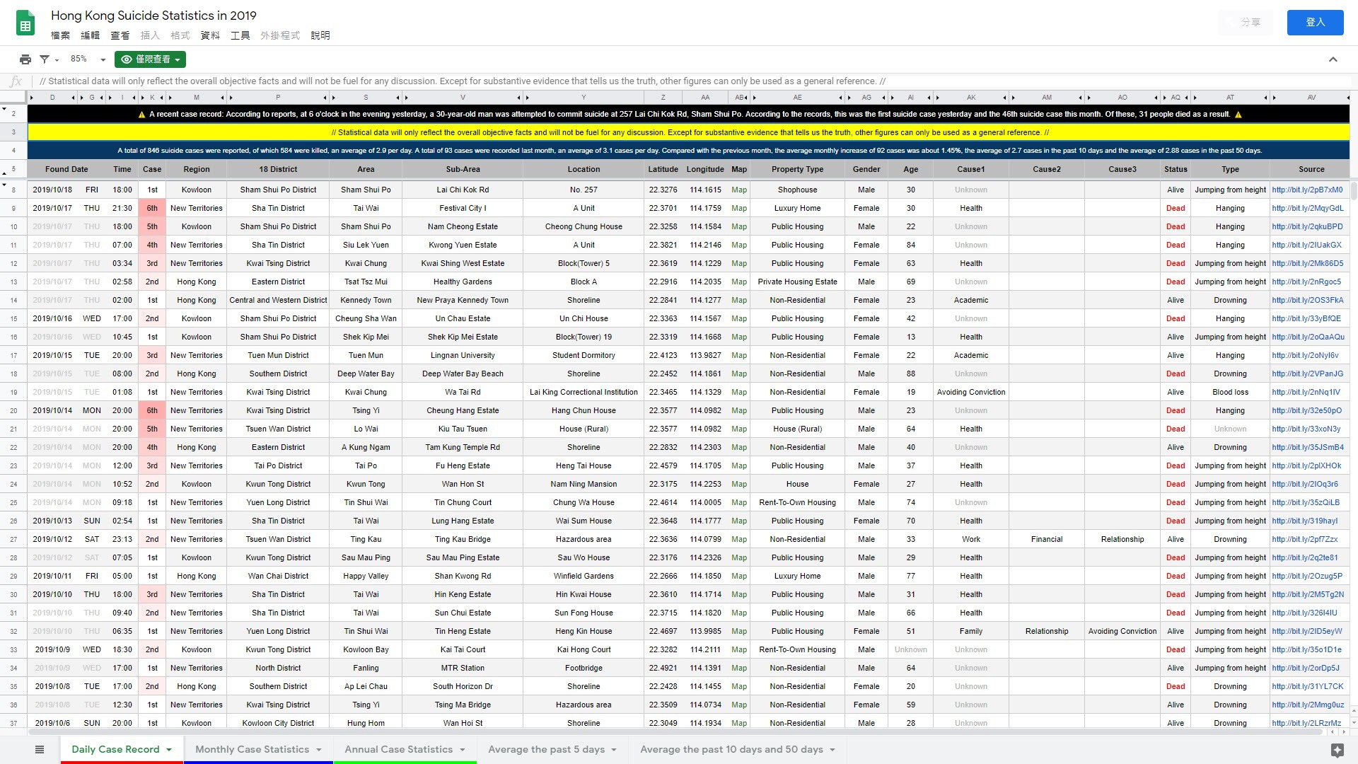Open the 工具 menu

click(240, 35)
